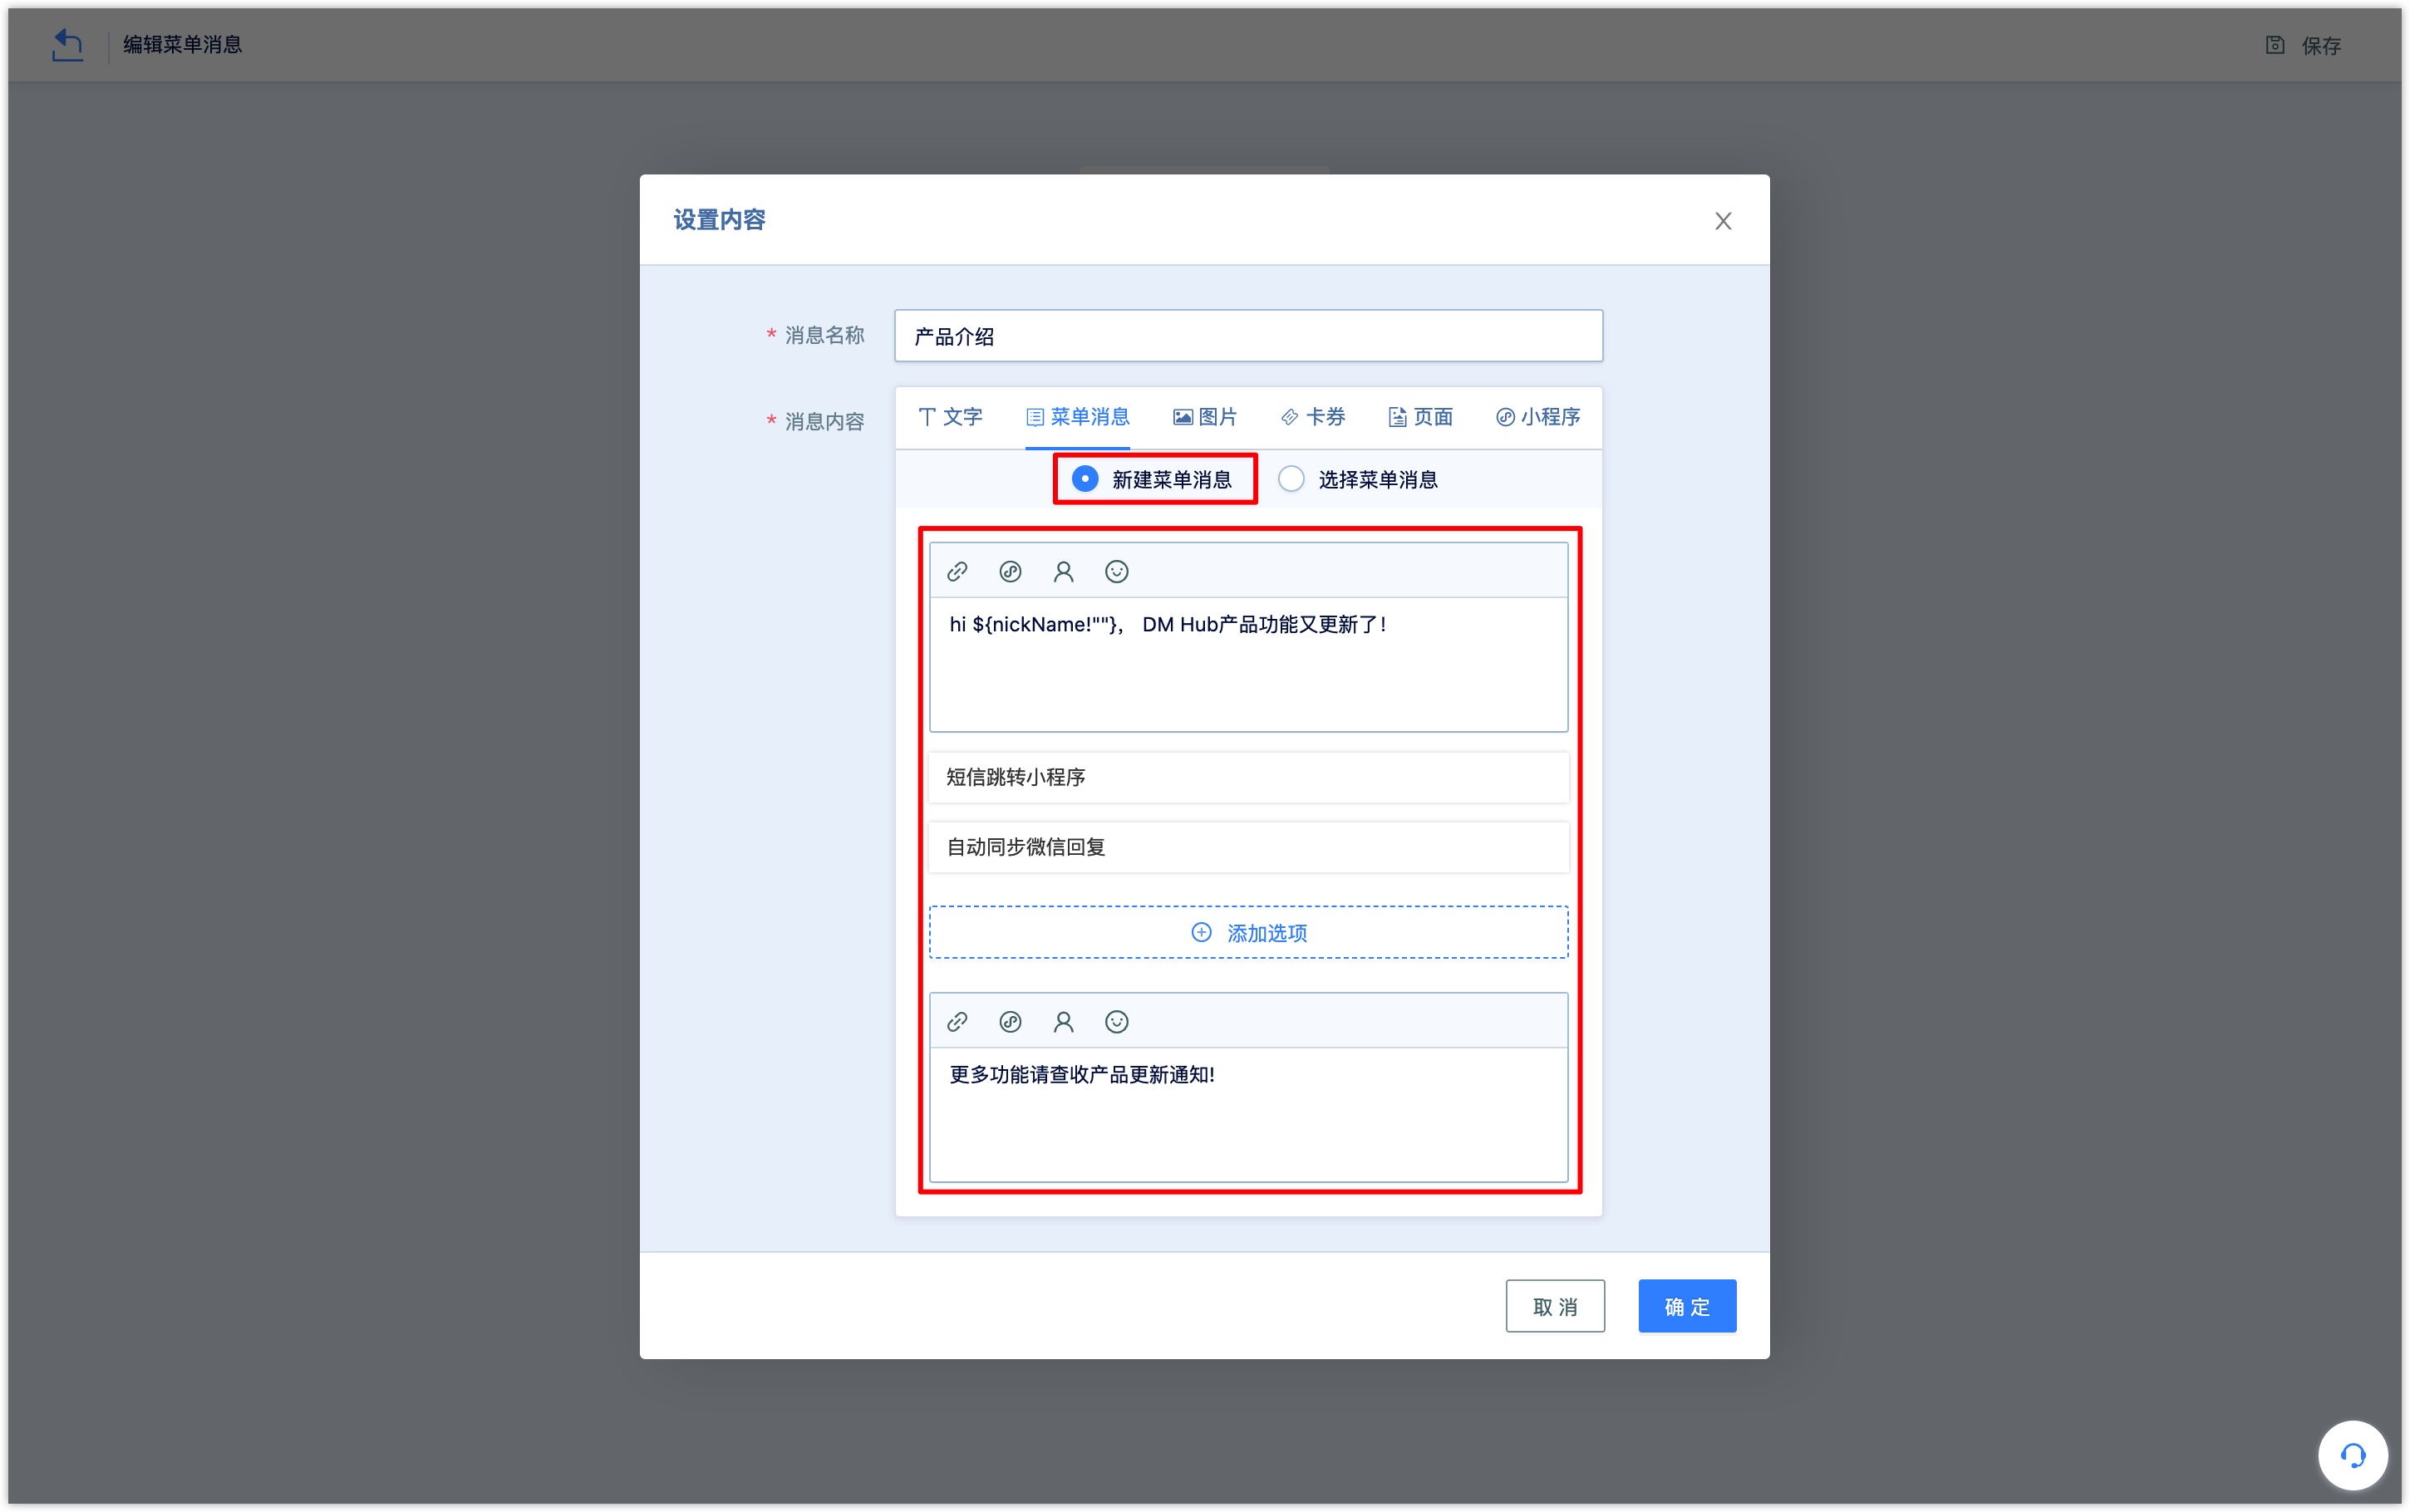Switch to the 文字 tab
2410x1512 pixels.
[950, 417]
